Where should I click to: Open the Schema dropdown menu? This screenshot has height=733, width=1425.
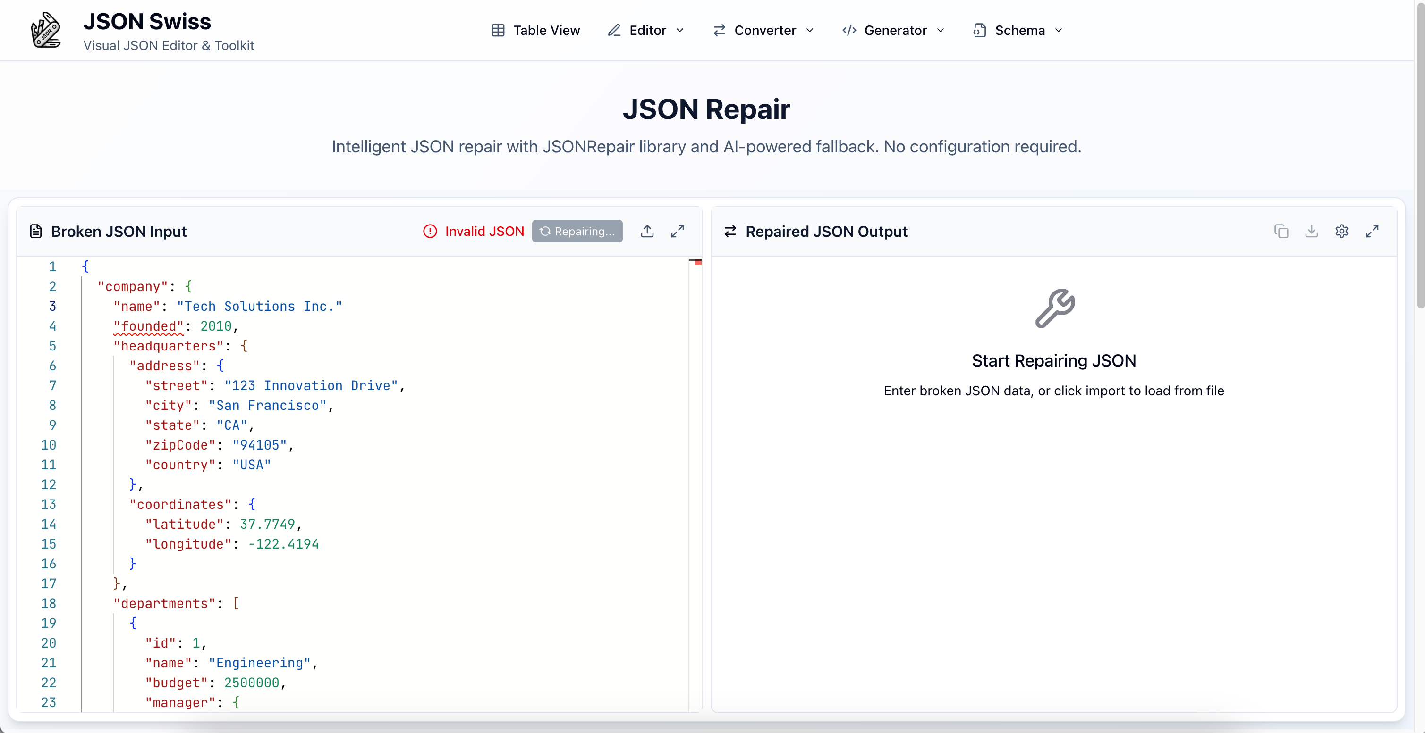click(1018, 30)
